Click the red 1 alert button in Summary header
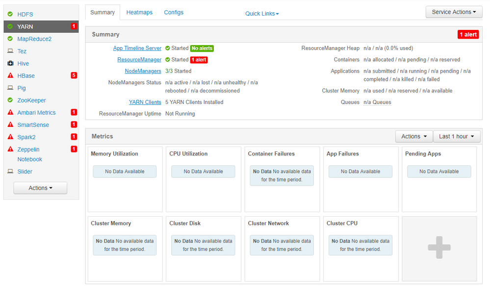490x296 pixels. 467,34
